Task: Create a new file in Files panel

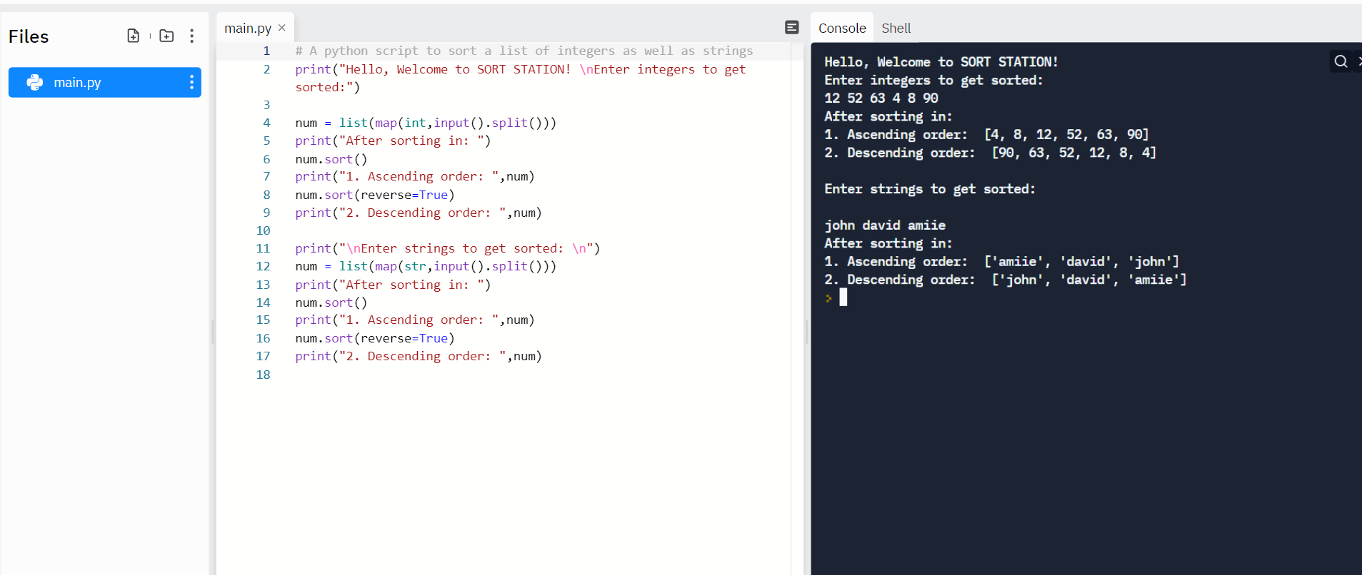Action: pyautogui.click(x=134, y=36)
